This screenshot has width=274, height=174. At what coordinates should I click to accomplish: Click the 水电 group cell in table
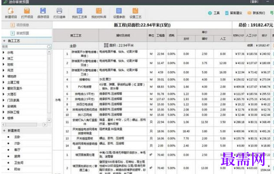click(x=58, y=100)
